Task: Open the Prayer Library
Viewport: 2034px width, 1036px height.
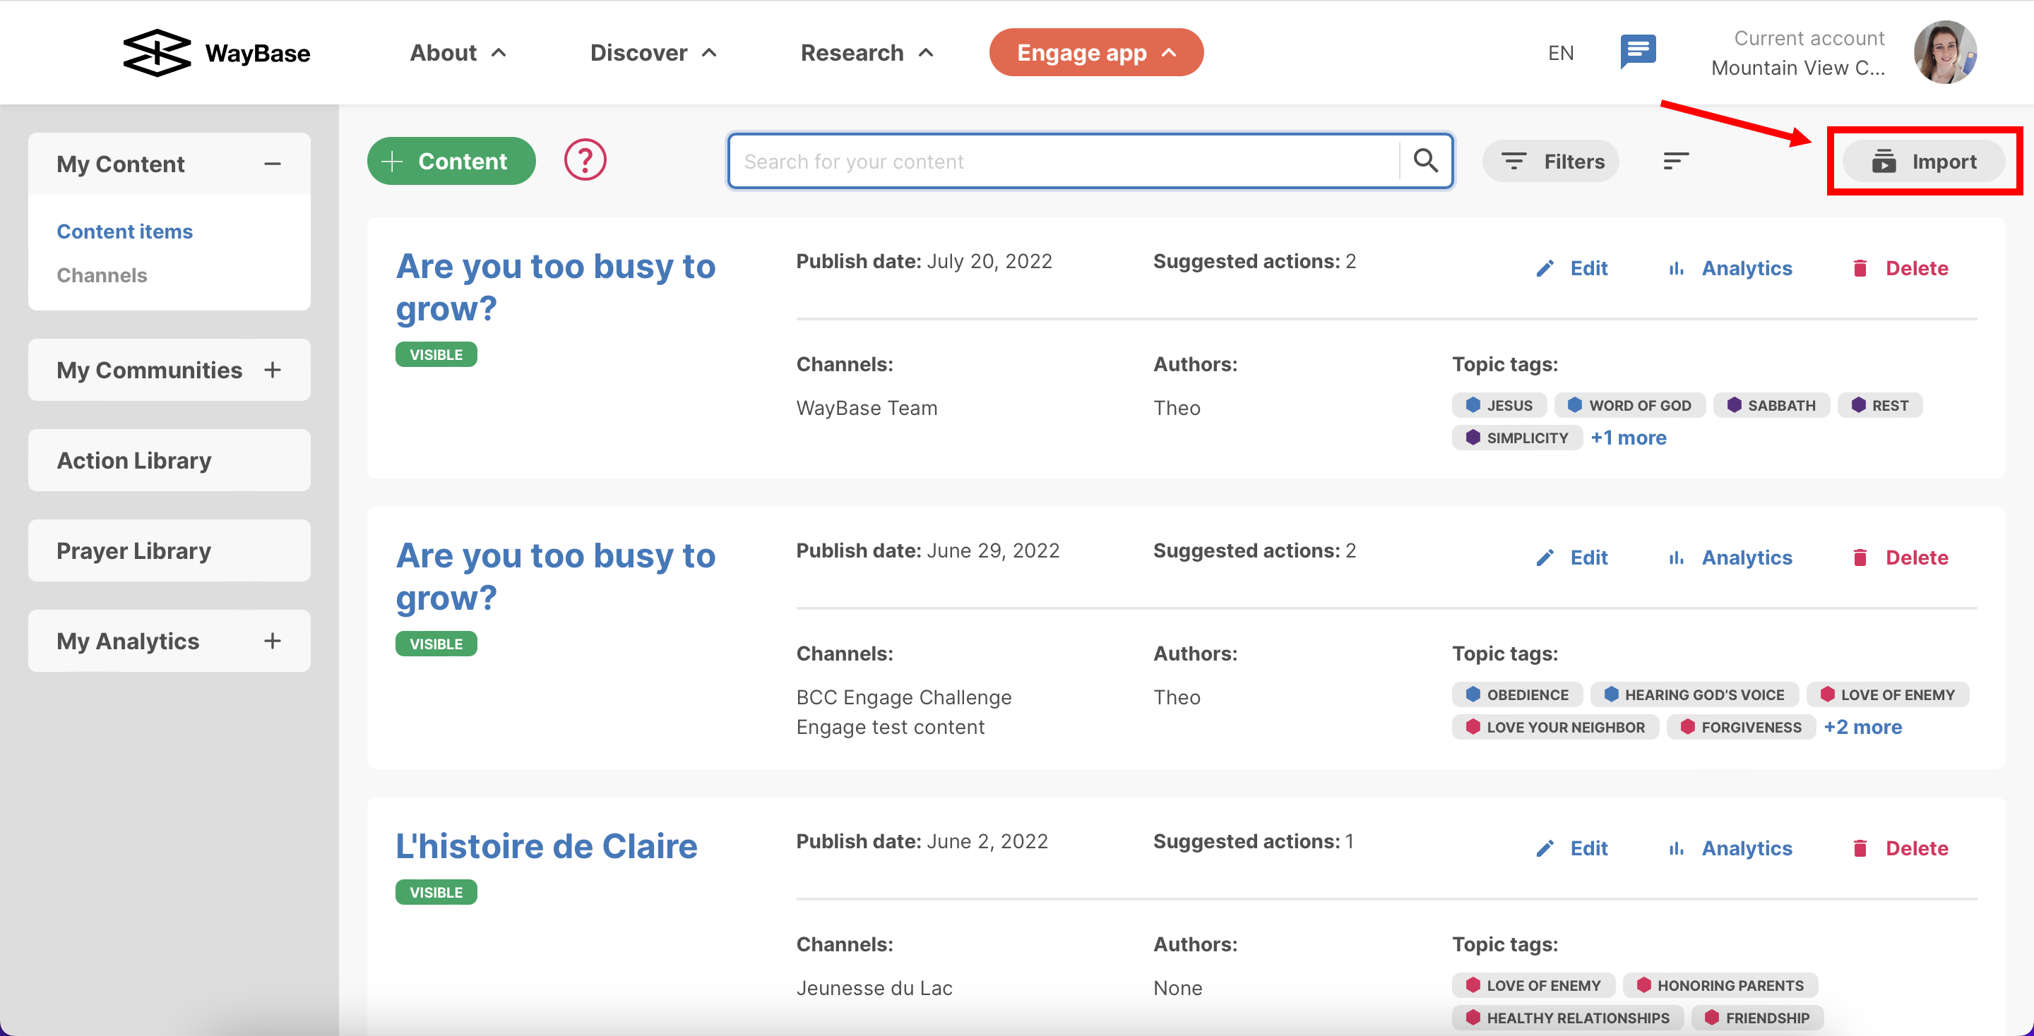Action: pyautogui.click(x=169, y=550)
